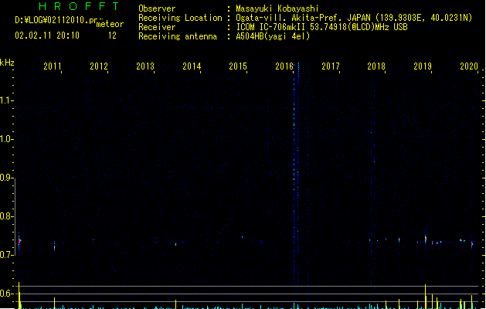
Task: Click the 0.6 kHz frequency label
Action: coord(6,294)
